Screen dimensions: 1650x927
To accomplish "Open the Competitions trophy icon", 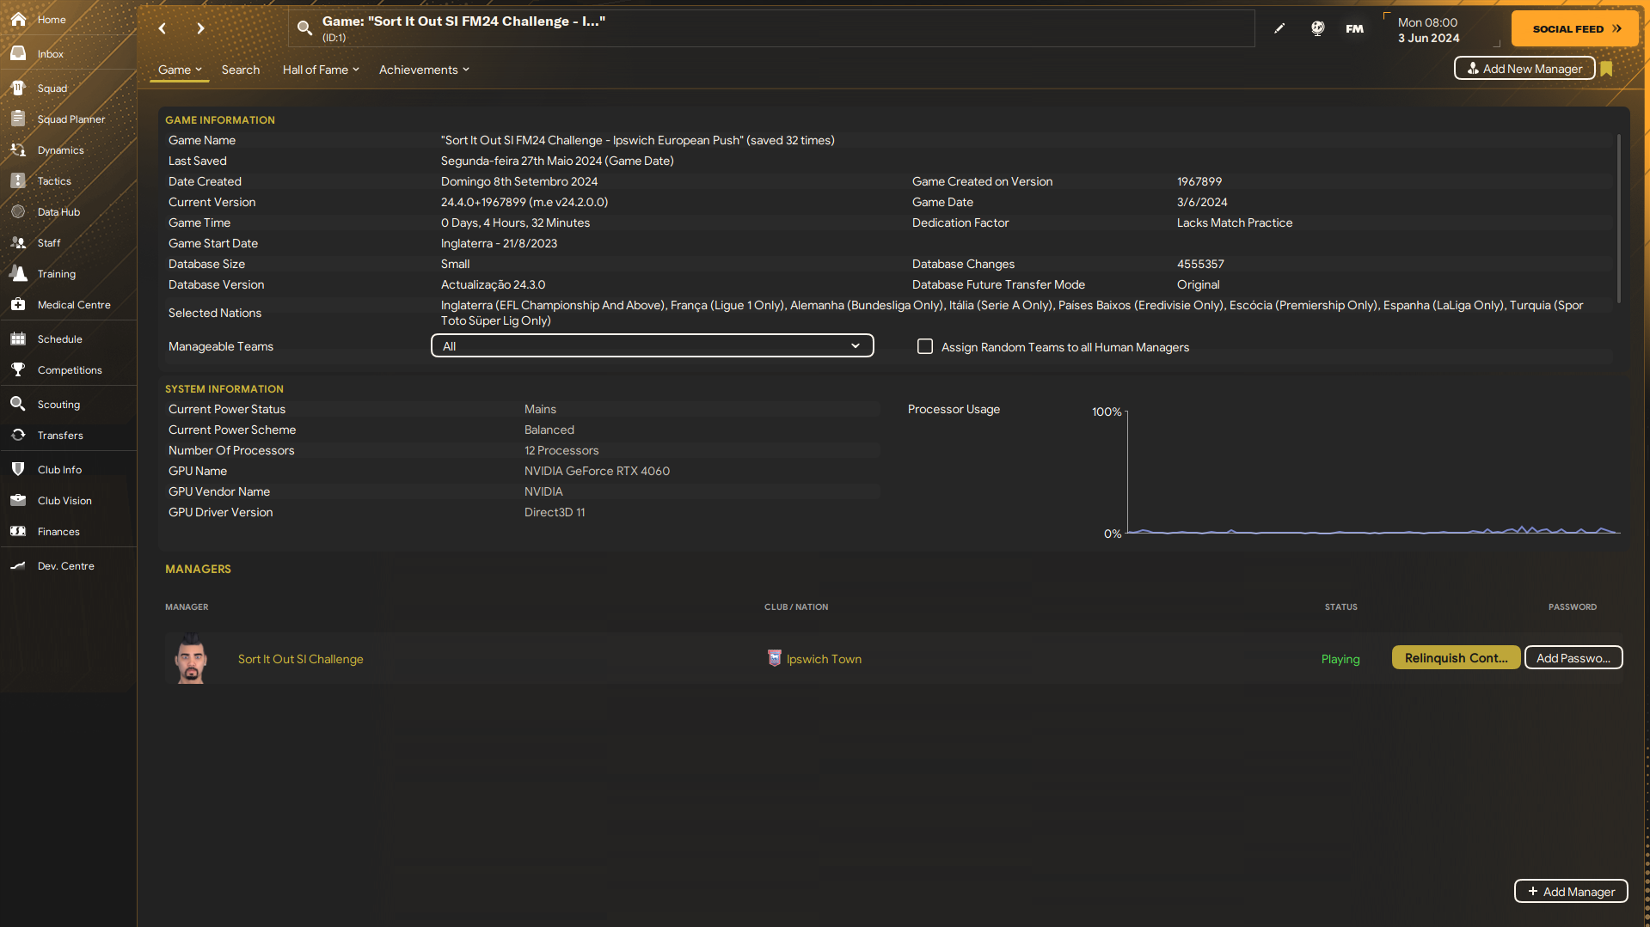I will pos(18,369).
